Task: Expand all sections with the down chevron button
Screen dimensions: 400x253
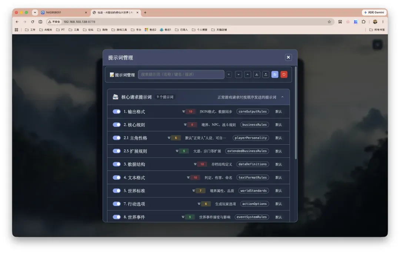Action: pos(239,74)
